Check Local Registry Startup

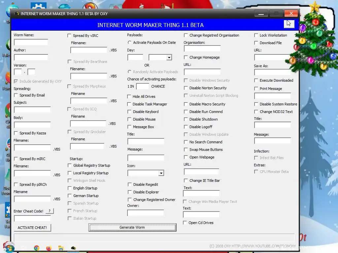coord(70,173)
